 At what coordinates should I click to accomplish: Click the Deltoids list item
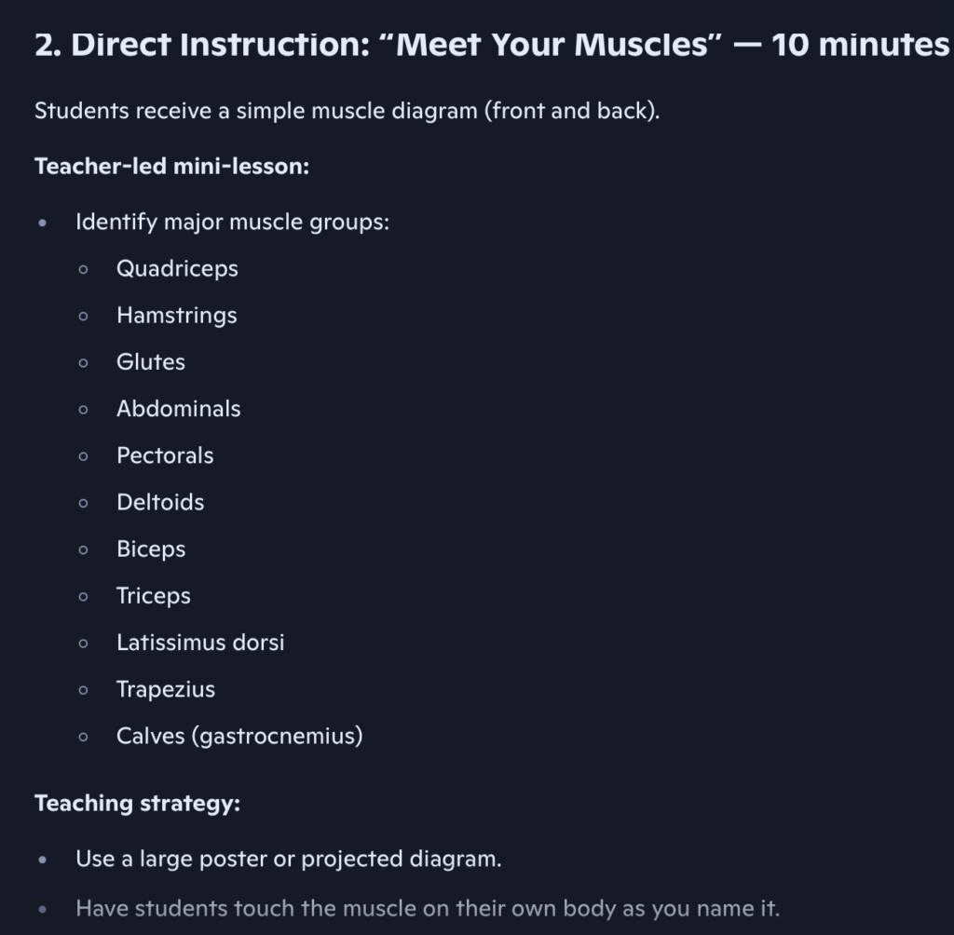tap(160, 503)
